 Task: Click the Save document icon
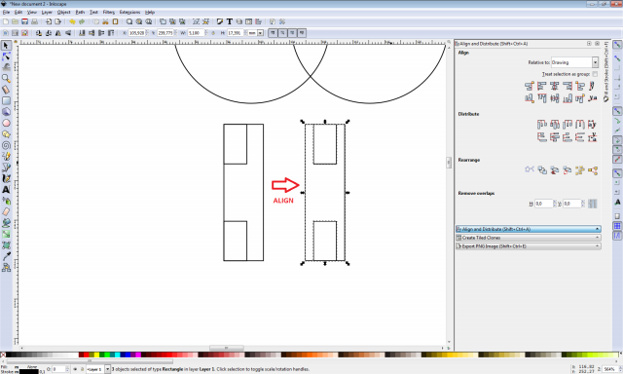tap(24, 21)
